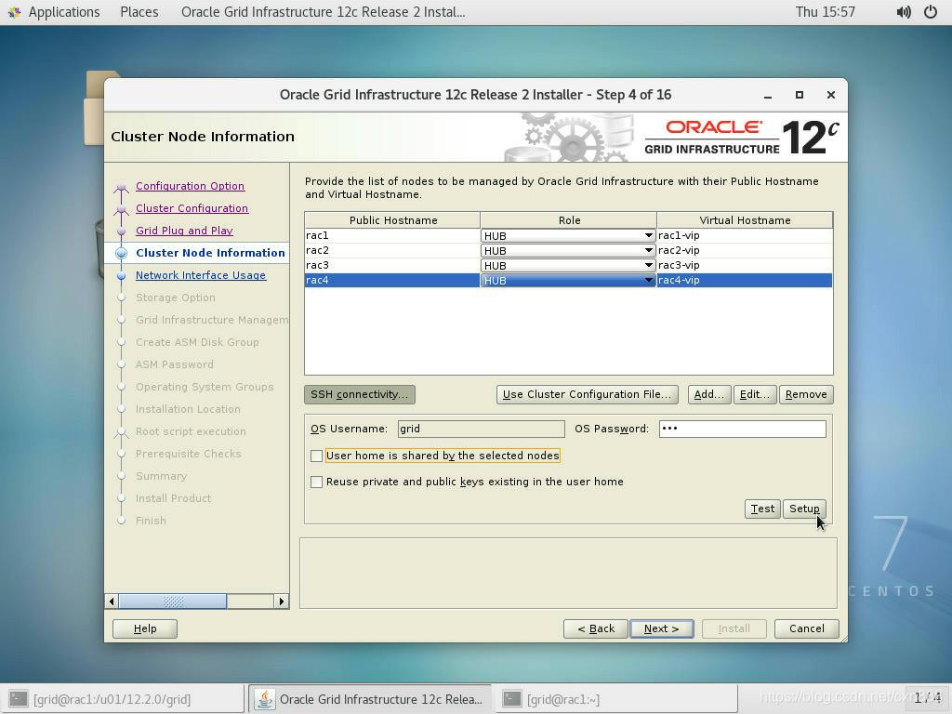Check 'Reuse private and public keys existing in the user home'
Viewport: 952px width, 714px height.
coord(317,482)
